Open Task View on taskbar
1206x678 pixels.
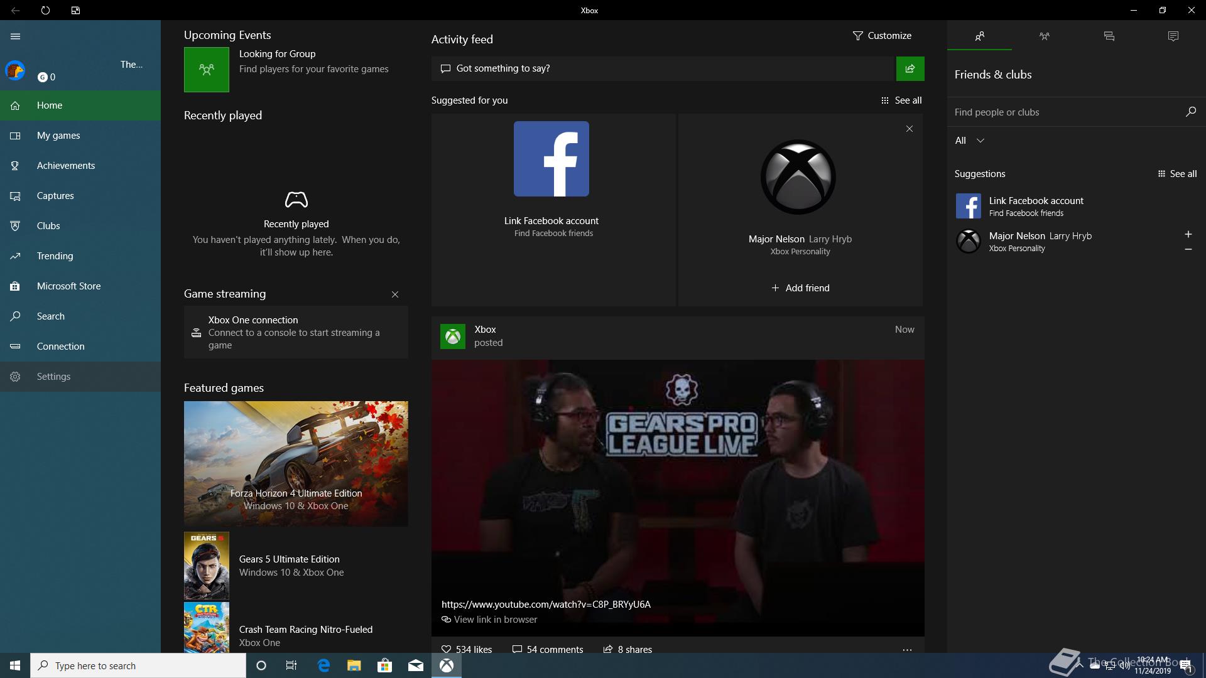291,665
